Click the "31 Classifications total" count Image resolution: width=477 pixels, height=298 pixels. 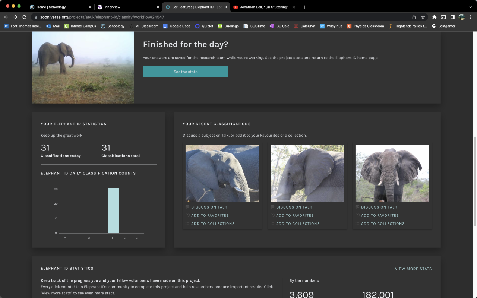[x=121, y=151]
